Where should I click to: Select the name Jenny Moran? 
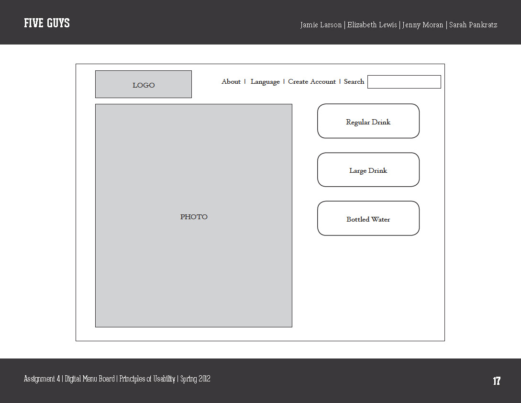point(423,25)
